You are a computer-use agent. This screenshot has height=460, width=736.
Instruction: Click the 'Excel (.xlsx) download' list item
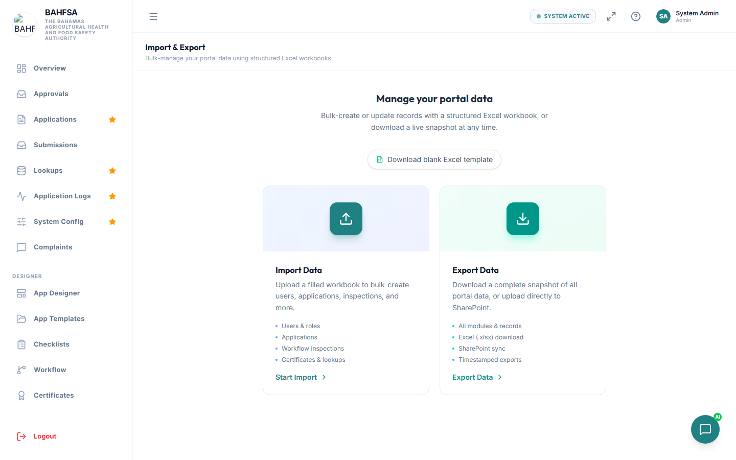click(x=491, y=337)
